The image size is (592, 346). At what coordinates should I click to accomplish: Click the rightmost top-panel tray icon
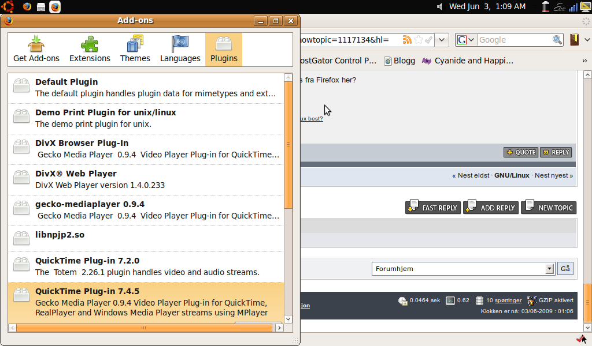pos(585,7)
